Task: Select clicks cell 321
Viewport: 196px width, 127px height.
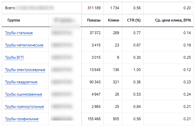Action: [x=116, y=82]
